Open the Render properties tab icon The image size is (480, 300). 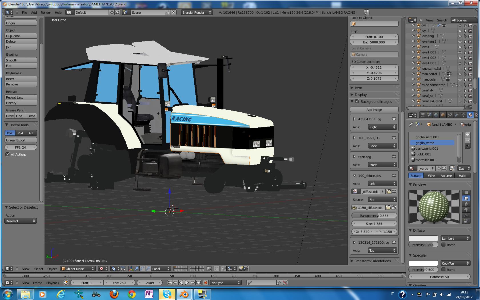tap(422, 115)
